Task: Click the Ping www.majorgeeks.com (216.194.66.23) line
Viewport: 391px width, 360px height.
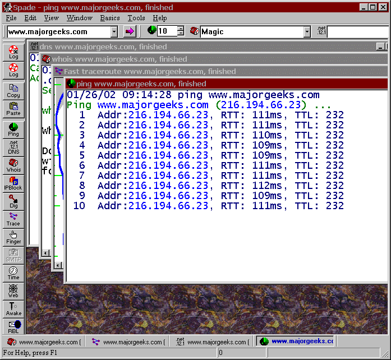Action: coord(199,105)
